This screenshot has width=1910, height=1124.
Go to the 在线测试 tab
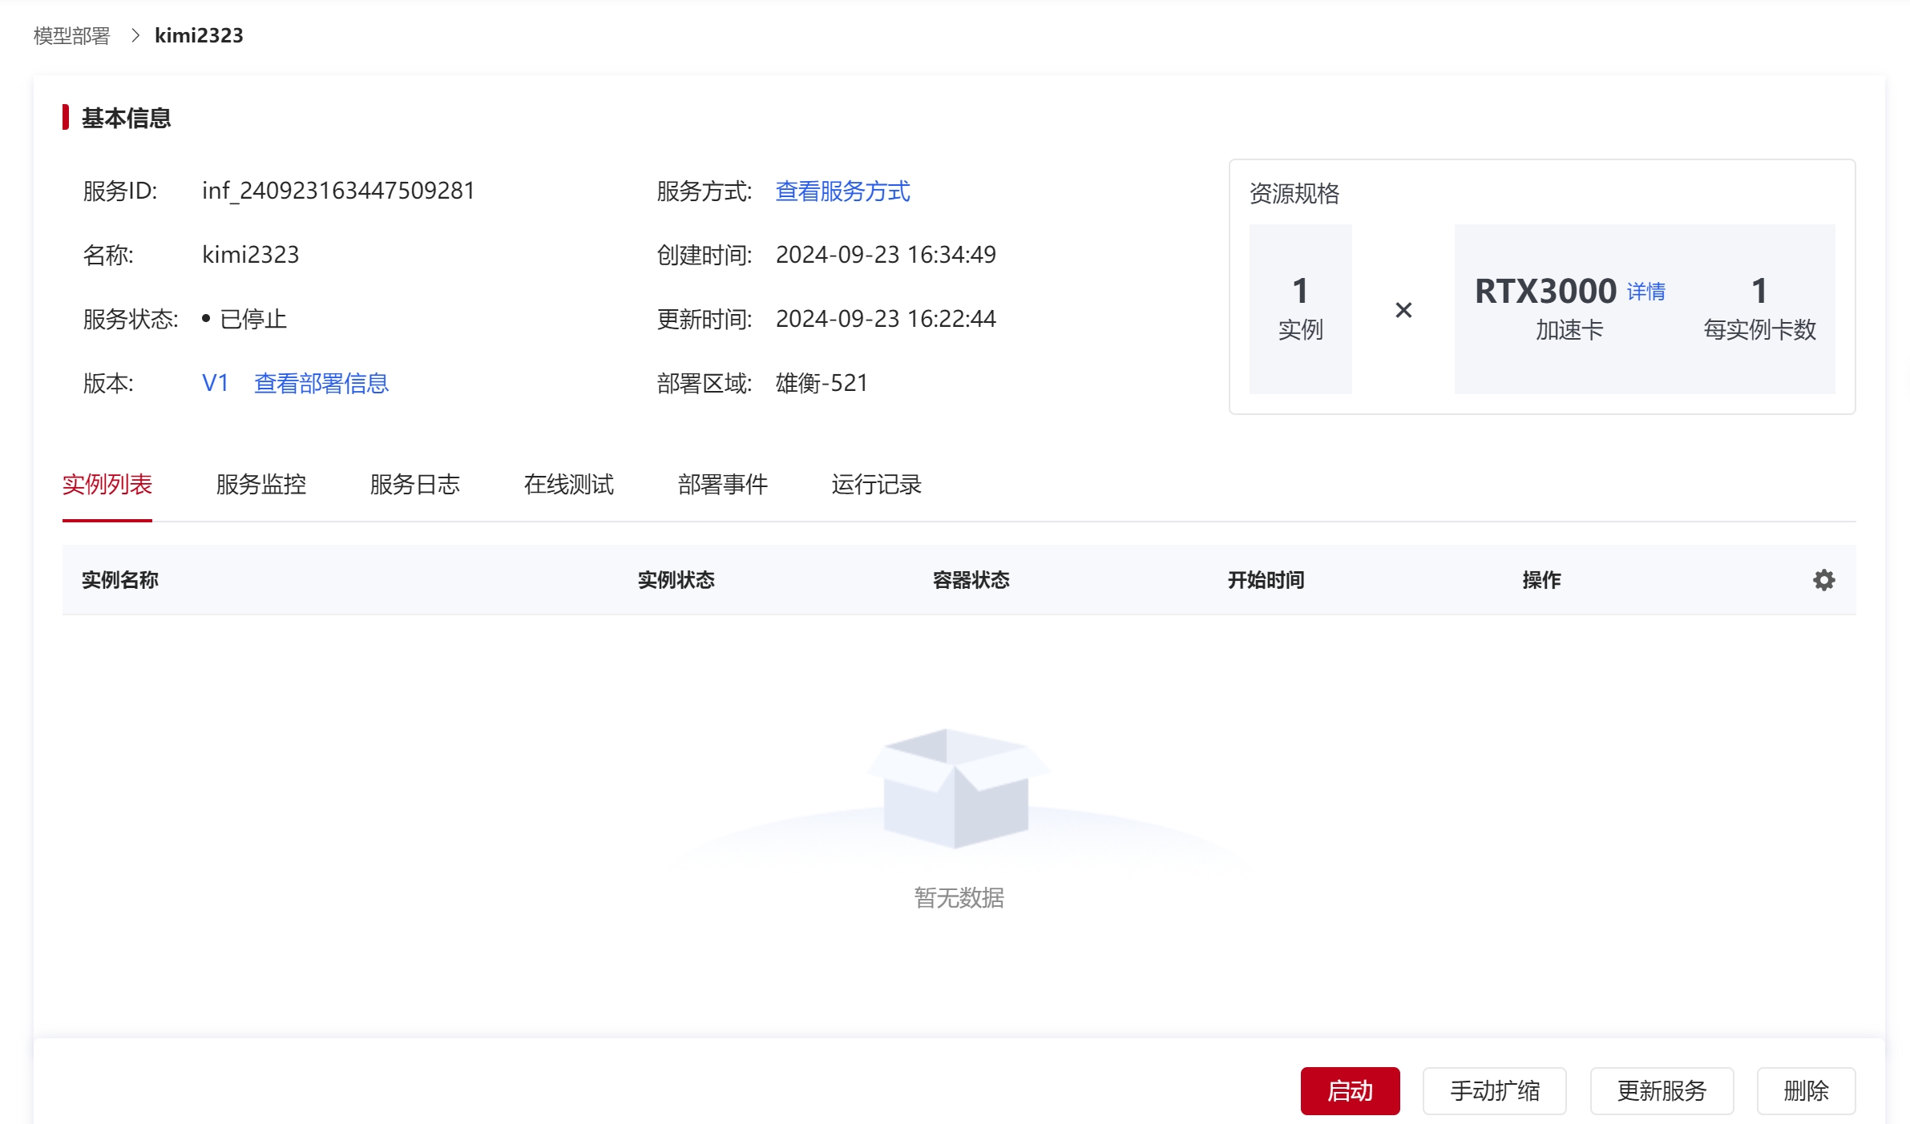coord(568,484)
